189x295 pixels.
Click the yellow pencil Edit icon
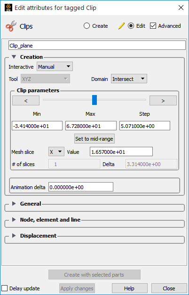click(121, 26)
